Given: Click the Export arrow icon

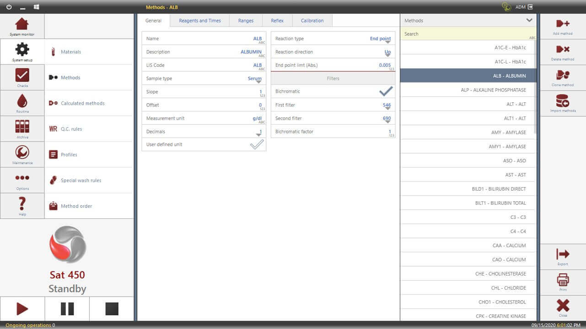Looking at the screenshot, I should 562,254.
